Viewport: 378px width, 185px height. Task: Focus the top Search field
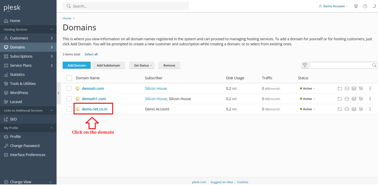(x=126, y=6)
